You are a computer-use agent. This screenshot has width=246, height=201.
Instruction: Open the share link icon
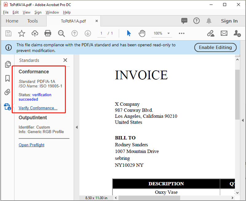tap(210, 33)
